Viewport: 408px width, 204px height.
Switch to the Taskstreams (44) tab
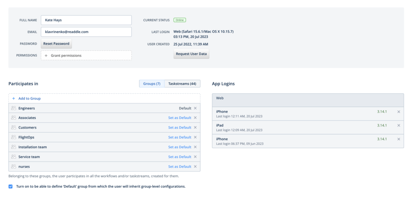click(x=182, y=84)
